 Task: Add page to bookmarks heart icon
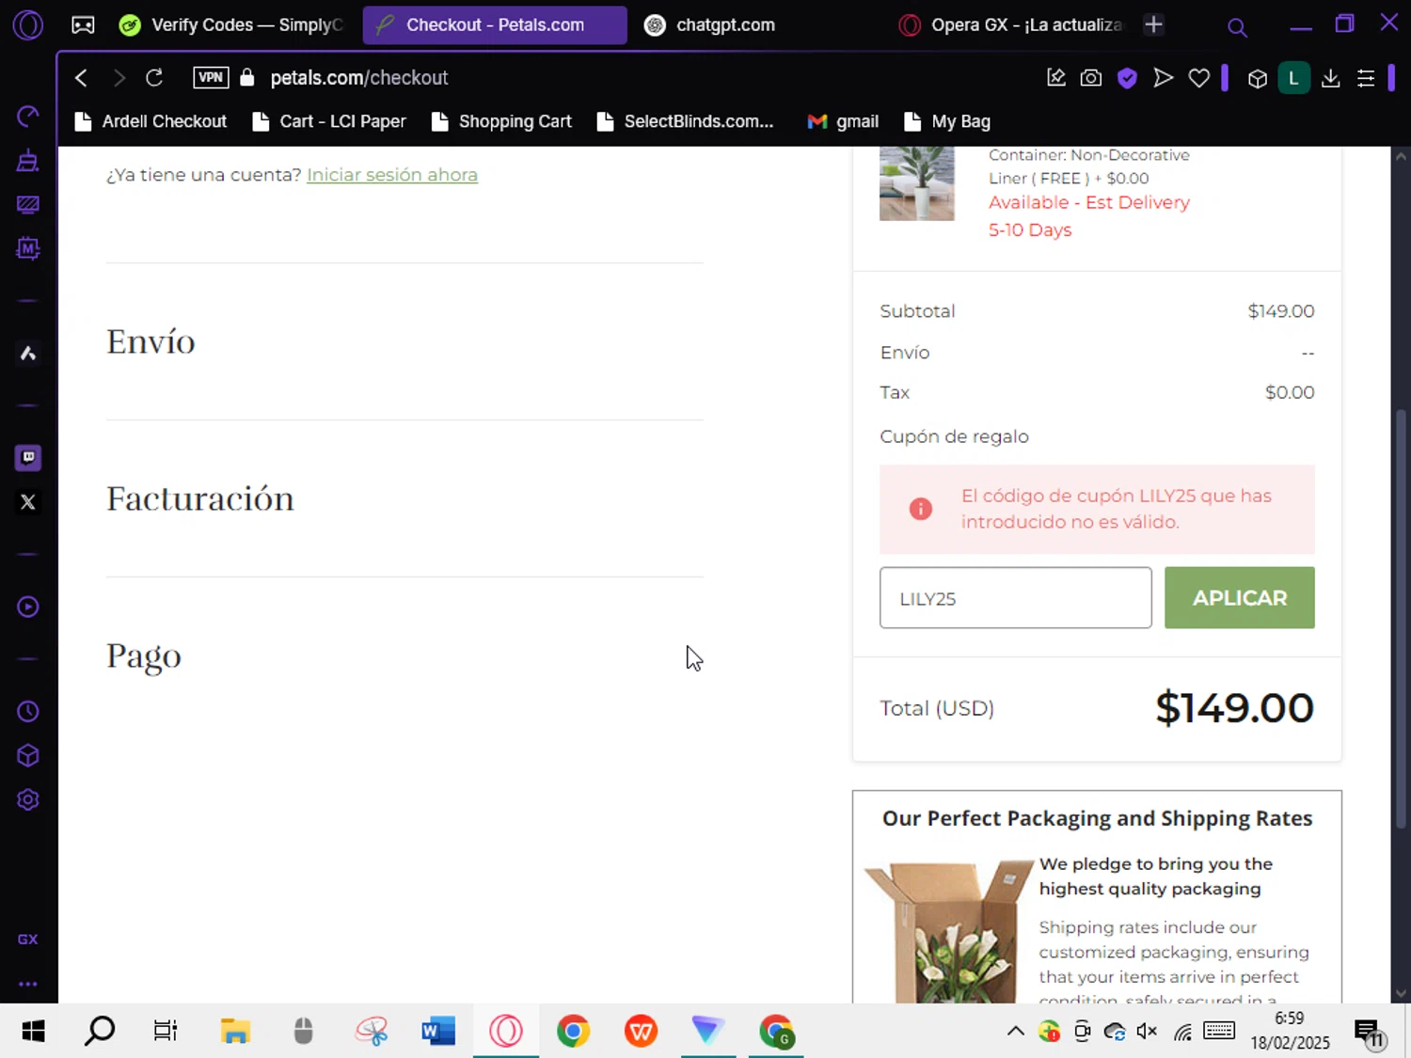coord(1199,78)
